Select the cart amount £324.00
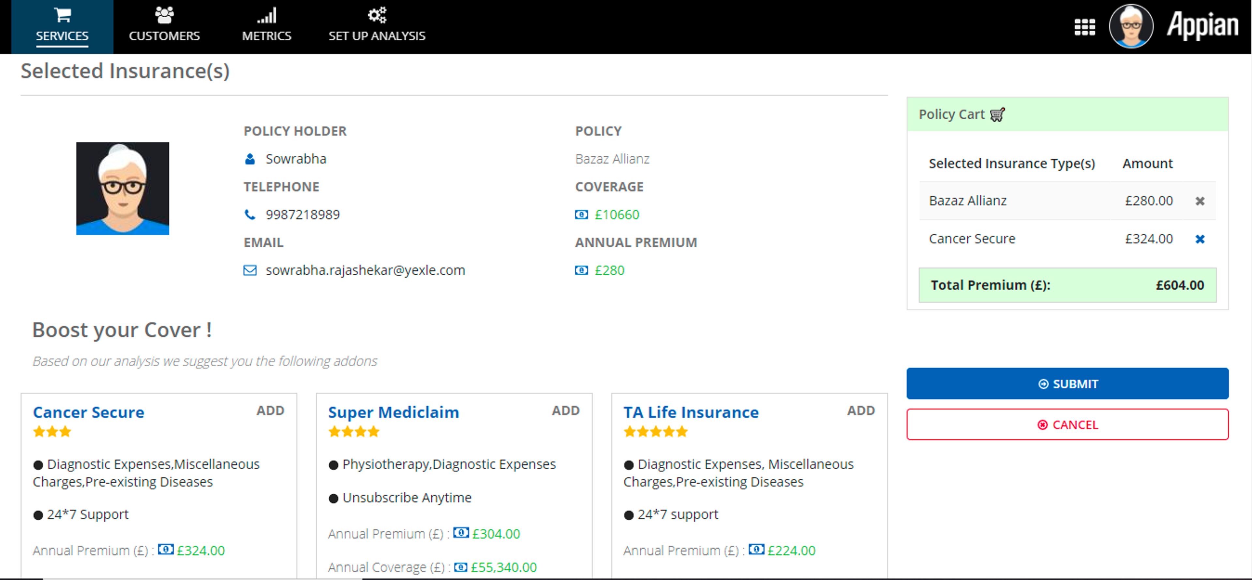The image size is (1252, 580). [x=1148, y=239]
